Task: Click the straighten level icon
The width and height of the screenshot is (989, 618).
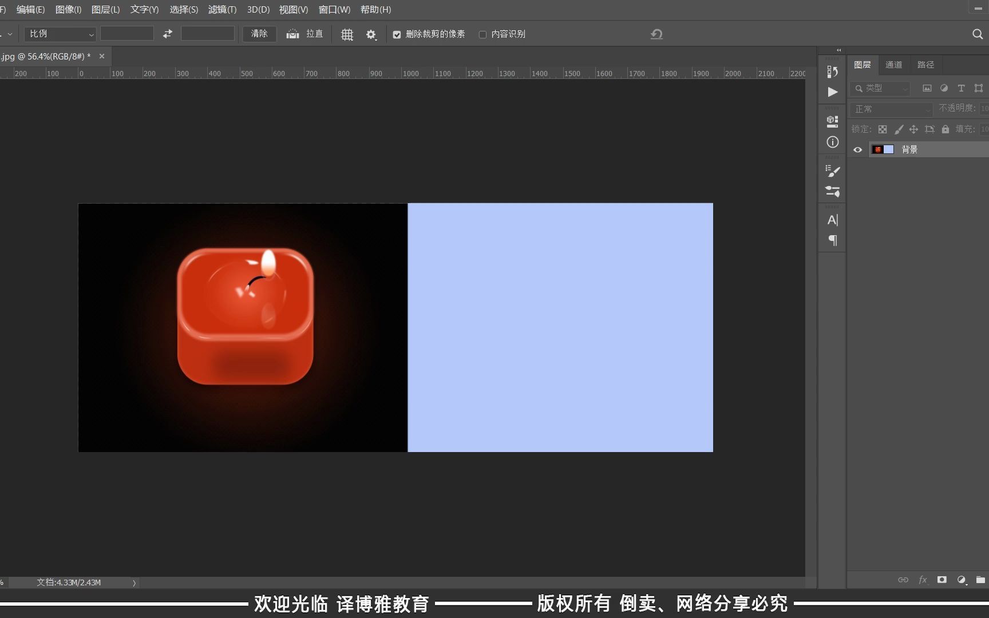Action: pyautogui.click(x=292, y=34)
